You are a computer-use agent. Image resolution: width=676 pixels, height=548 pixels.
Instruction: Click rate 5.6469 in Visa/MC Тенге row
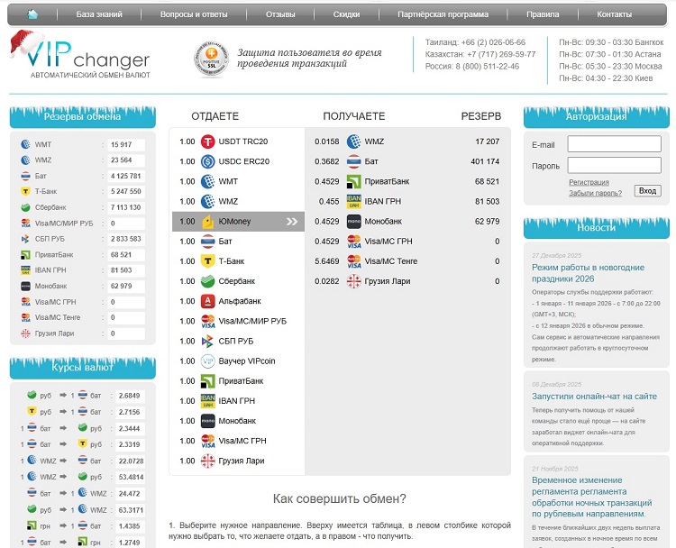pyautogui.click(x=327, y=261)
